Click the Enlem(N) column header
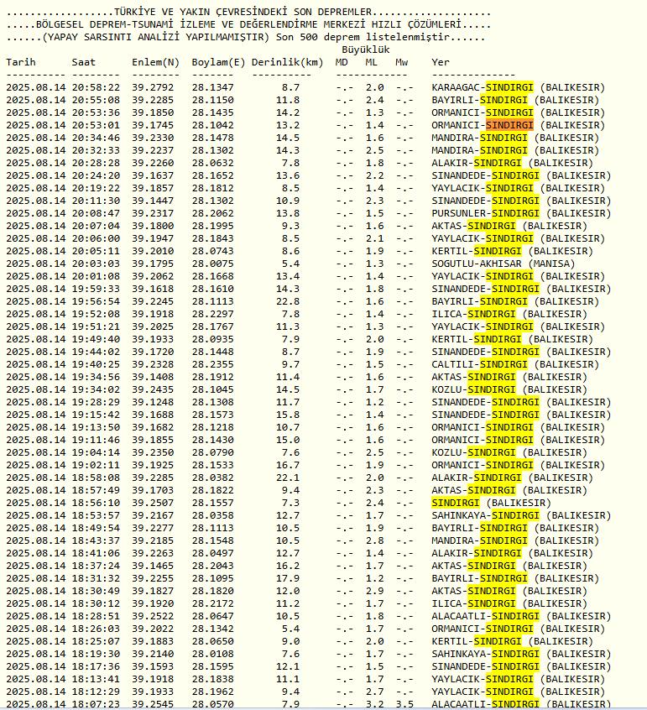This screenshot has height=710, width=647. click(156, 62)
